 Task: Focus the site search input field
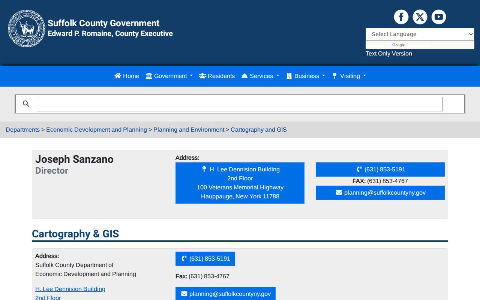click(240, 104)
